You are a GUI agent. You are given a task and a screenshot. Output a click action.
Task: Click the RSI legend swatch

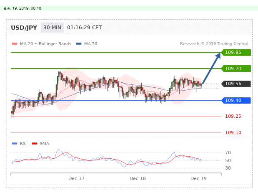15,144
